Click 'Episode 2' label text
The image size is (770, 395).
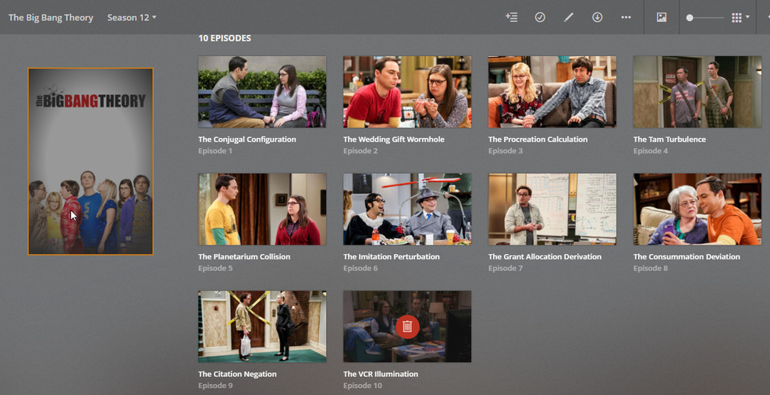(360, 151)
